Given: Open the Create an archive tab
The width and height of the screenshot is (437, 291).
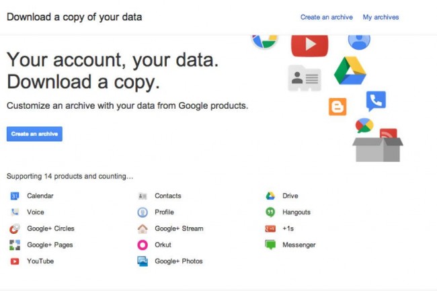Looking at the screenshot, I should coord(326,17).
